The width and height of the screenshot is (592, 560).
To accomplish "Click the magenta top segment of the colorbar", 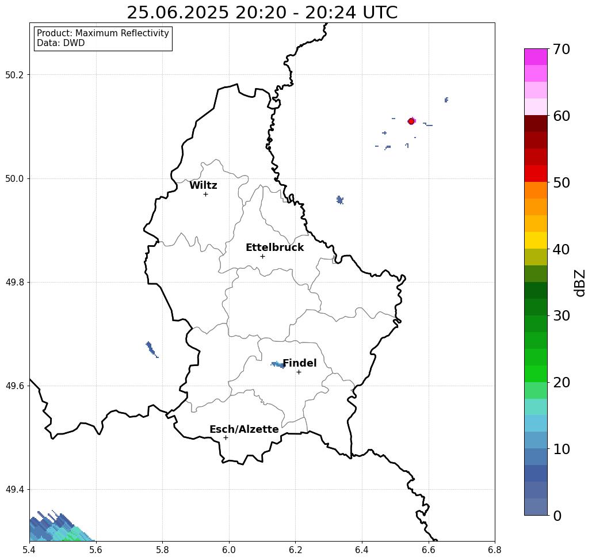I will 536,57.
